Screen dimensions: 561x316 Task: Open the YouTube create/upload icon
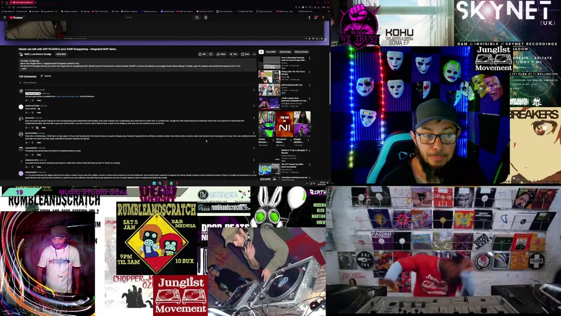(x=309, y=18)
